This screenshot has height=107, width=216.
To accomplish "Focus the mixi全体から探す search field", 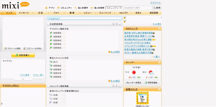I will 137,8.
